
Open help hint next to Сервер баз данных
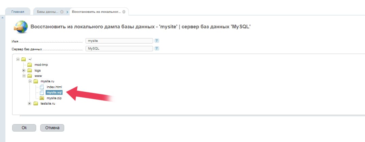(157, 49)
